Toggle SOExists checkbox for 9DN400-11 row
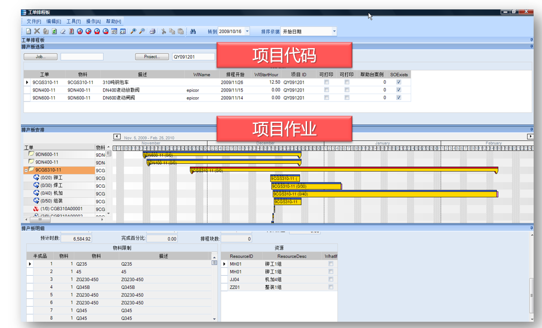 coord(399,90)
